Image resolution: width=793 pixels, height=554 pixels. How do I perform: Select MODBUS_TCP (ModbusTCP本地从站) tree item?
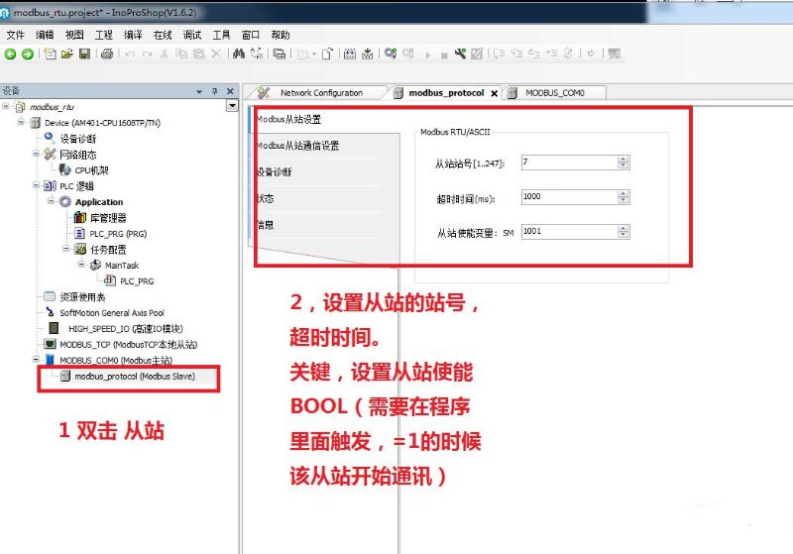129,344
